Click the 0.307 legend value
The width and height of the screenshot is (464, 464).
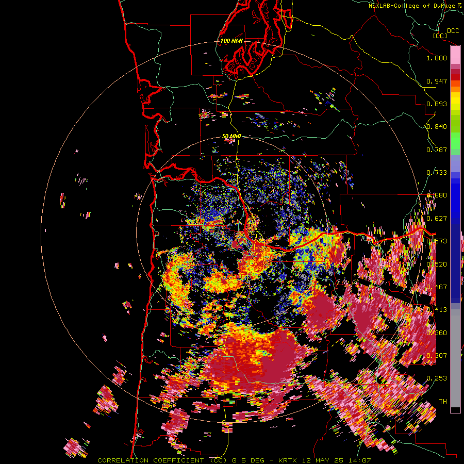[x=437, y=356]
